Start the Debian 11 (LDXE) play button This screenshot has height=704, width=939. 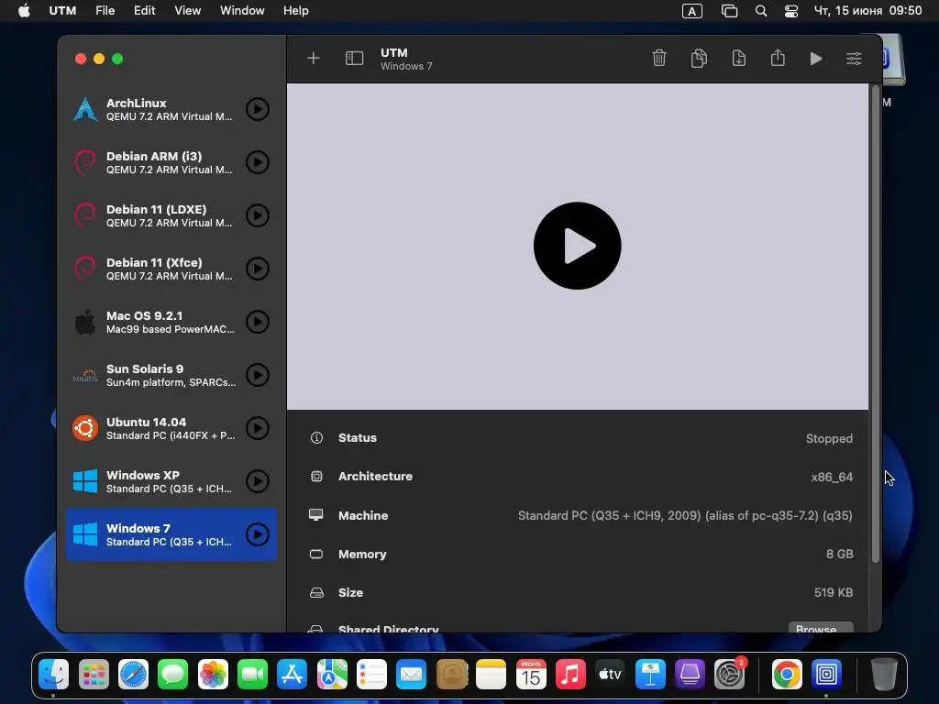[258, 215]
